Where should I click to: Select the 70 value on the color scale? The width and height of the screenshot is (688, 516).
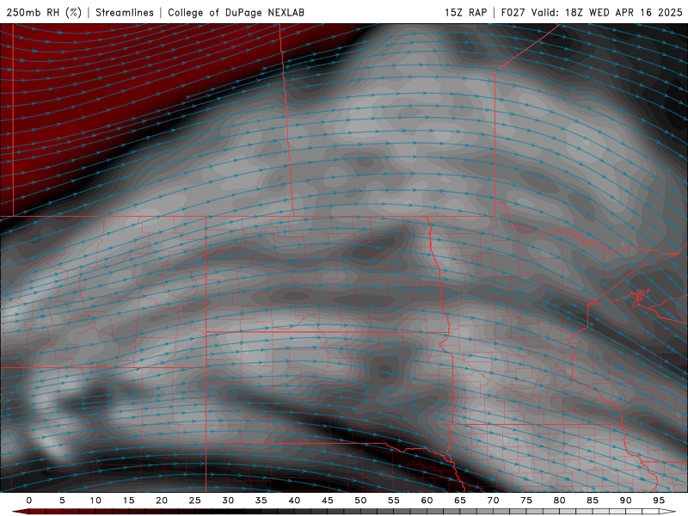point(493,501)
